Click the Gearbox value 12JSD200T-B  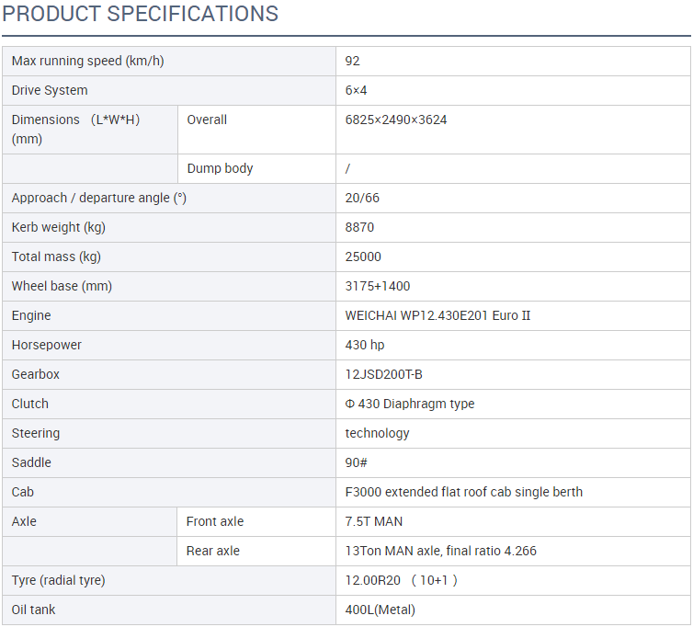point(383,374)
